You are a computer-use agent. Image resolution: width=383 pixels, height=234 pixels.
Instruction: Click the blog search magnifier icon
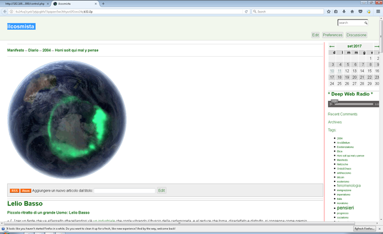[366, 23]
